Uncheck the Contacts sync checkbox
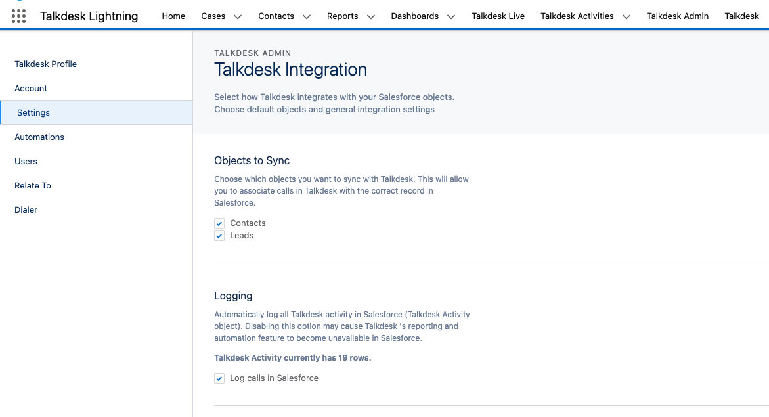 [219, 223]
